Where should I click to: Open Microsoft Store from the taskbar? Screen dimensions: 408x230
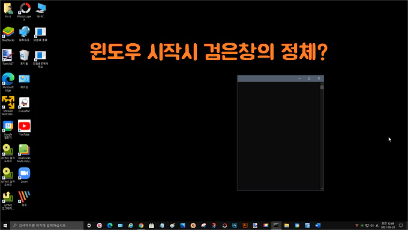point(151,225)
